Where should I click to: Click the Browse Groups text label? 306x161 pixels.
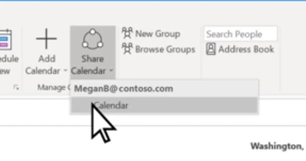pyautogui.click(x=165, y=49)
